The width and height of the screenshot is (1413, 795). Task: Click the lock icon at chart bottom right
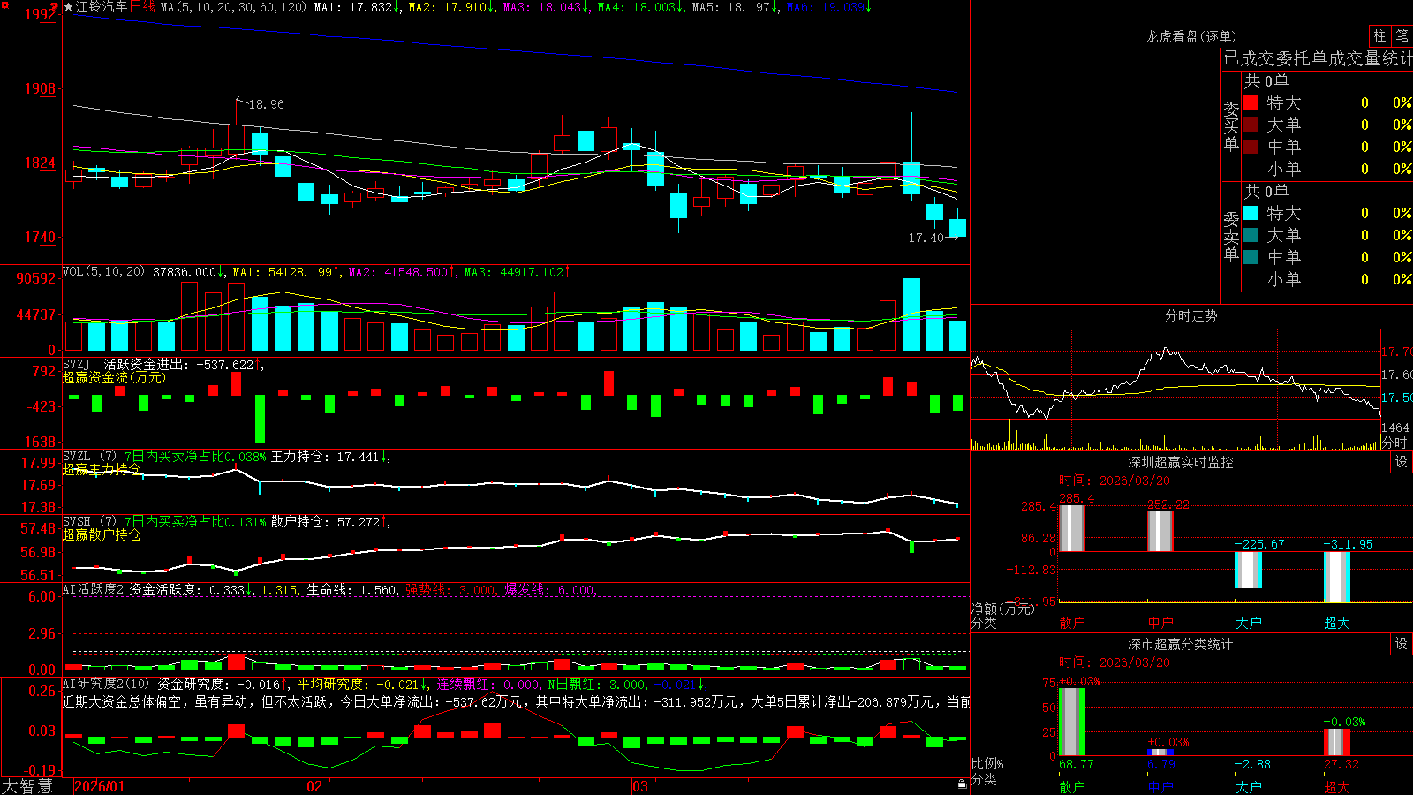point(963,784)
